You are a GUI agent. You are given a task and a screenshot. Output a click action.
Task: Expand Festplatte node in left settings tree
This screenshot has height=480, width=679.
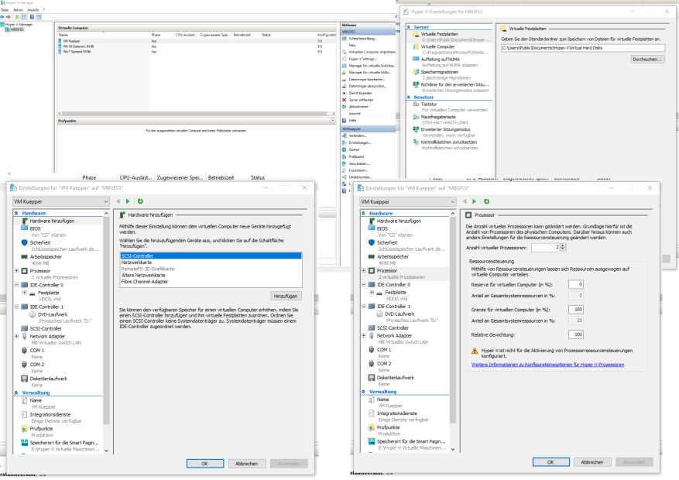(25, 293)
